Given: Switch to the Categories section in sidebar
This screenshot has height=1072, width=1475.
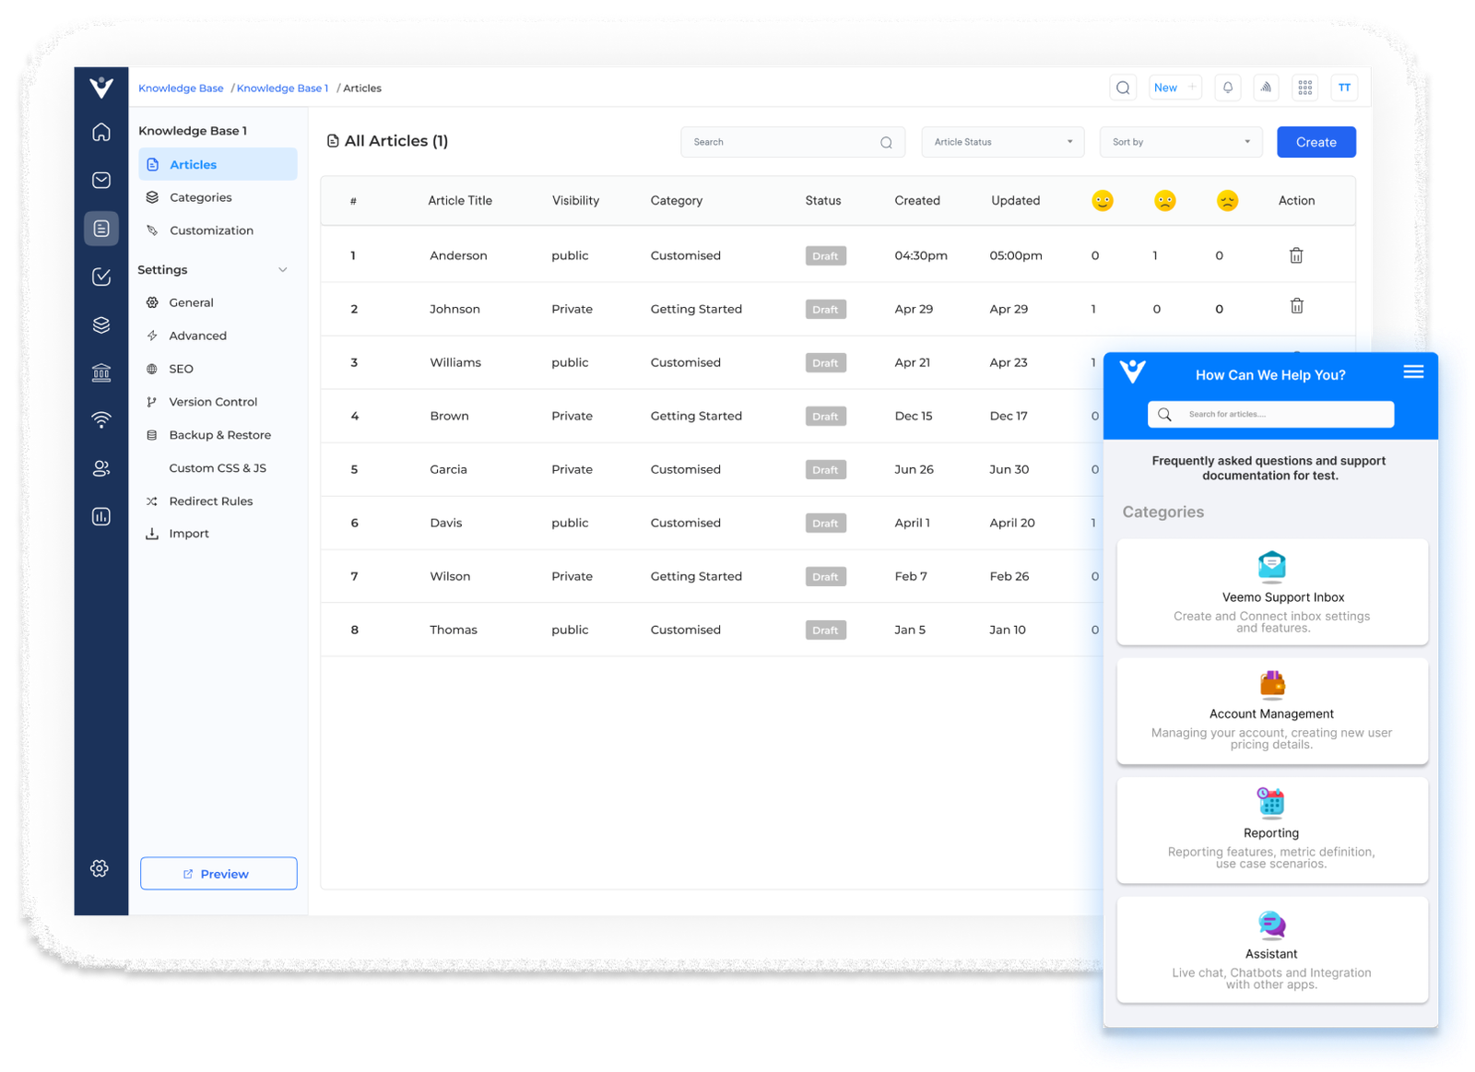Looking at the screenshot, I should [x=201, y=196].
